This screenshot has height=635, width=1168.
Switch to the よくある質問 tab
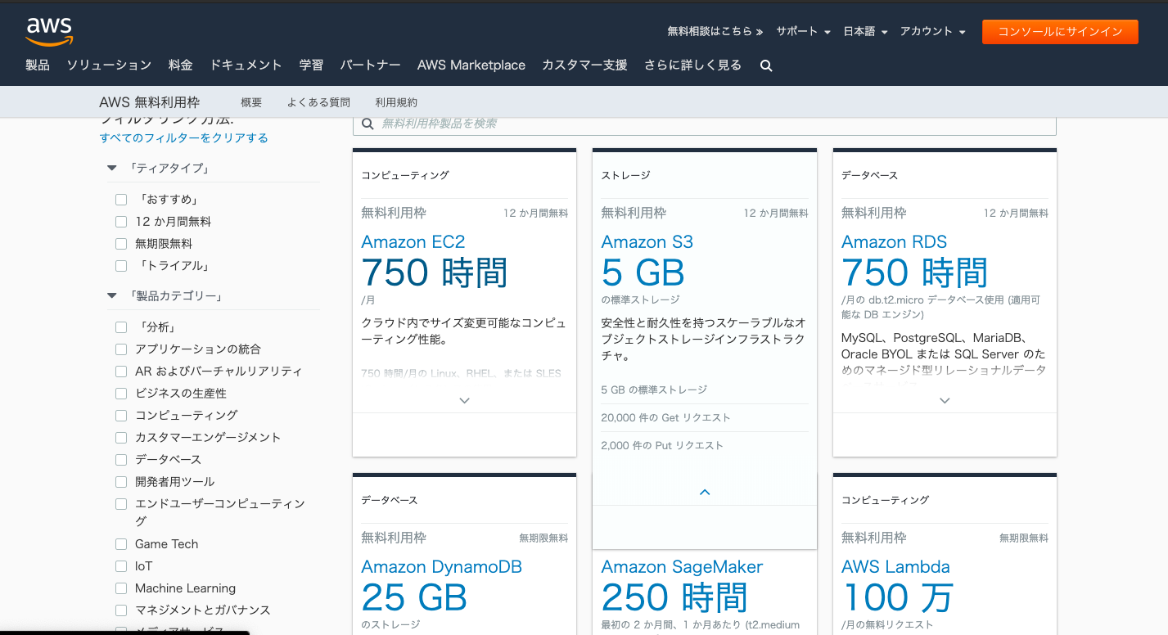point(318,102)
